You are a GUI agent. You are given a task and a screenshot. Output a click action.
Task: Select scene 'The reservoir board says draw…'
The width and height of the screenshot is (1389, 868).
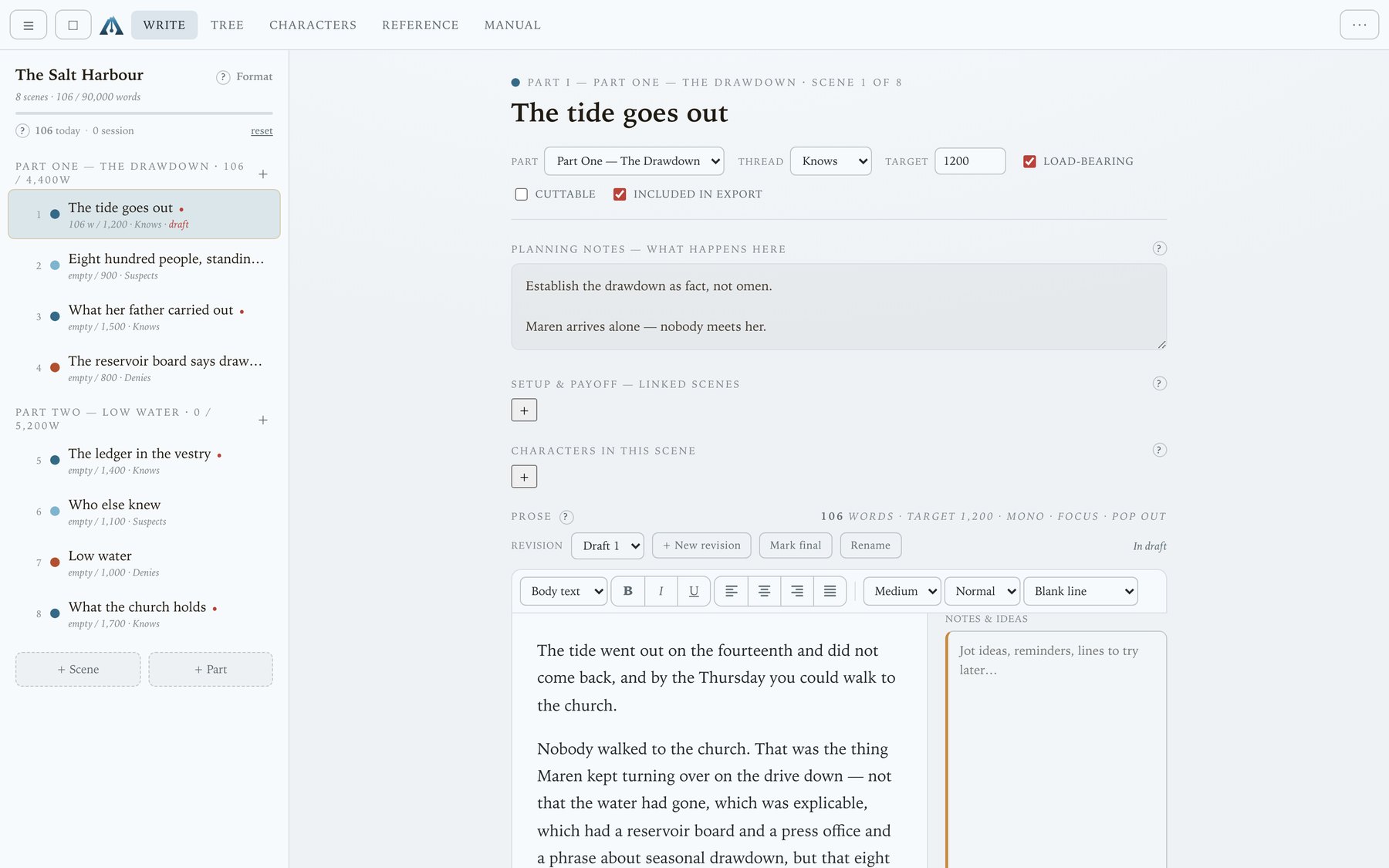coord(144,368)
